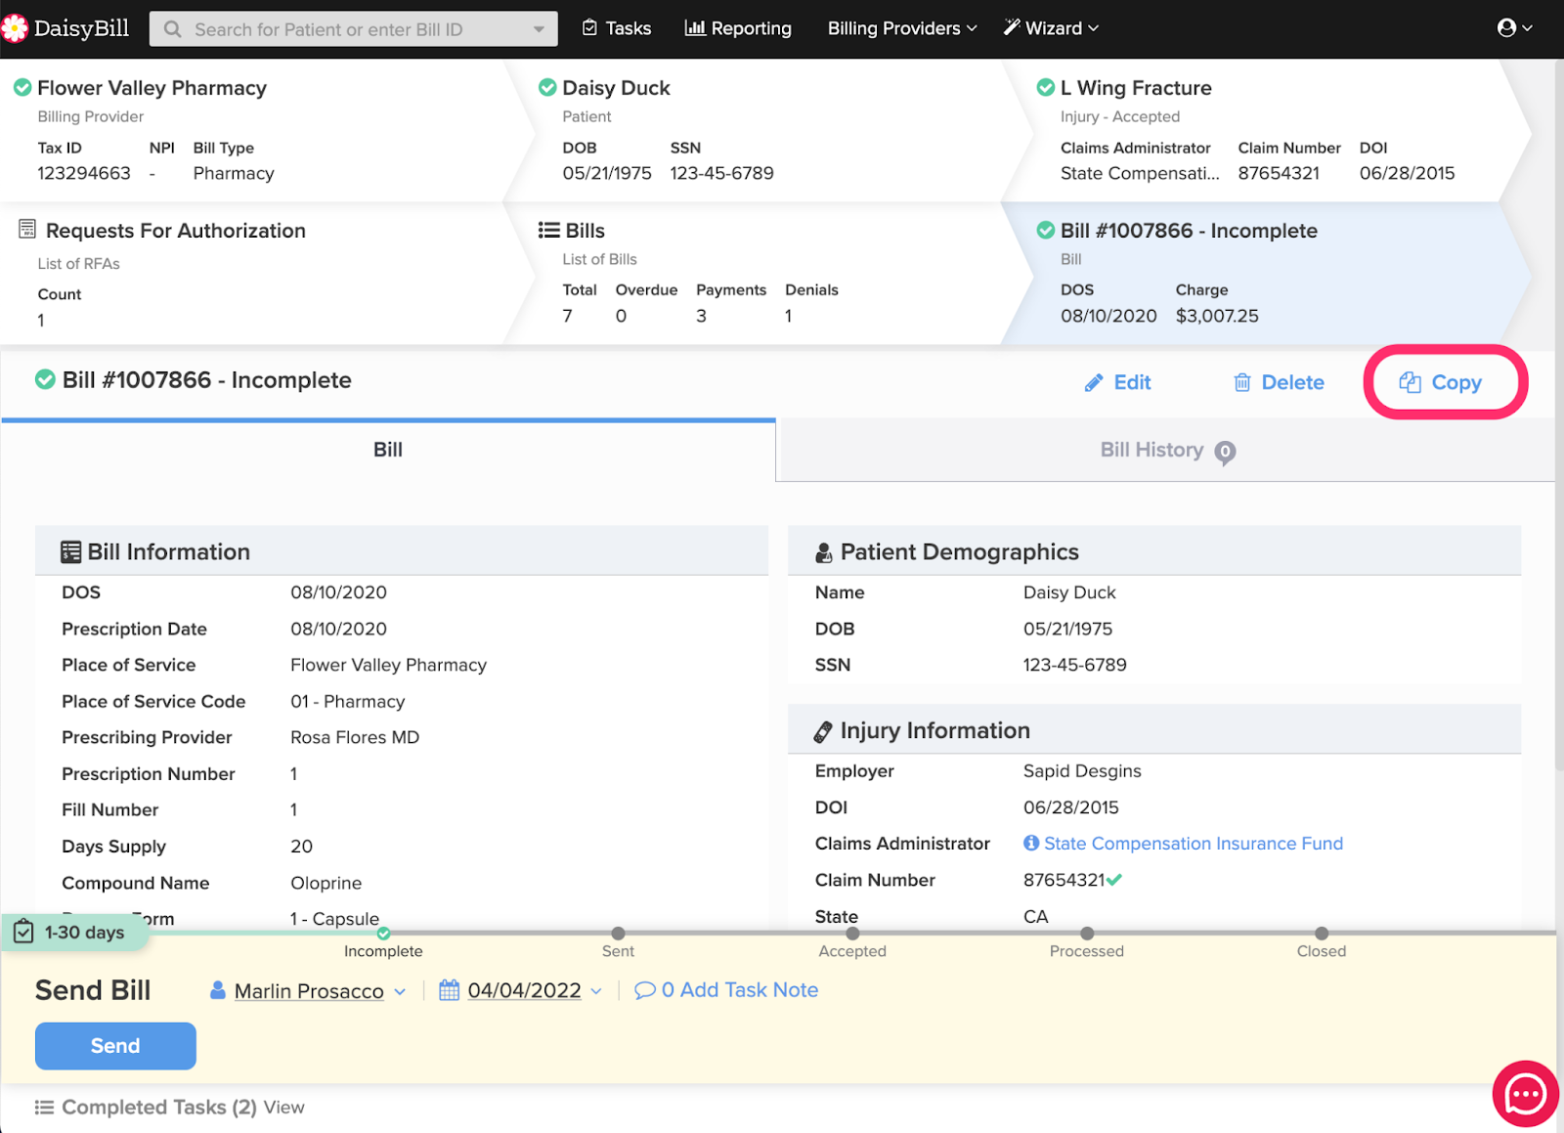Open the search field dropdown arrow

(539, 29)
